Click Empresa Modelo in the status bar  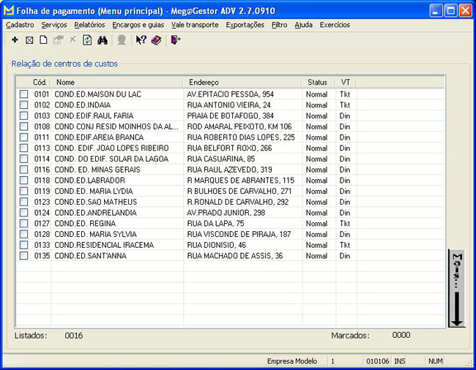pos(292,361)
